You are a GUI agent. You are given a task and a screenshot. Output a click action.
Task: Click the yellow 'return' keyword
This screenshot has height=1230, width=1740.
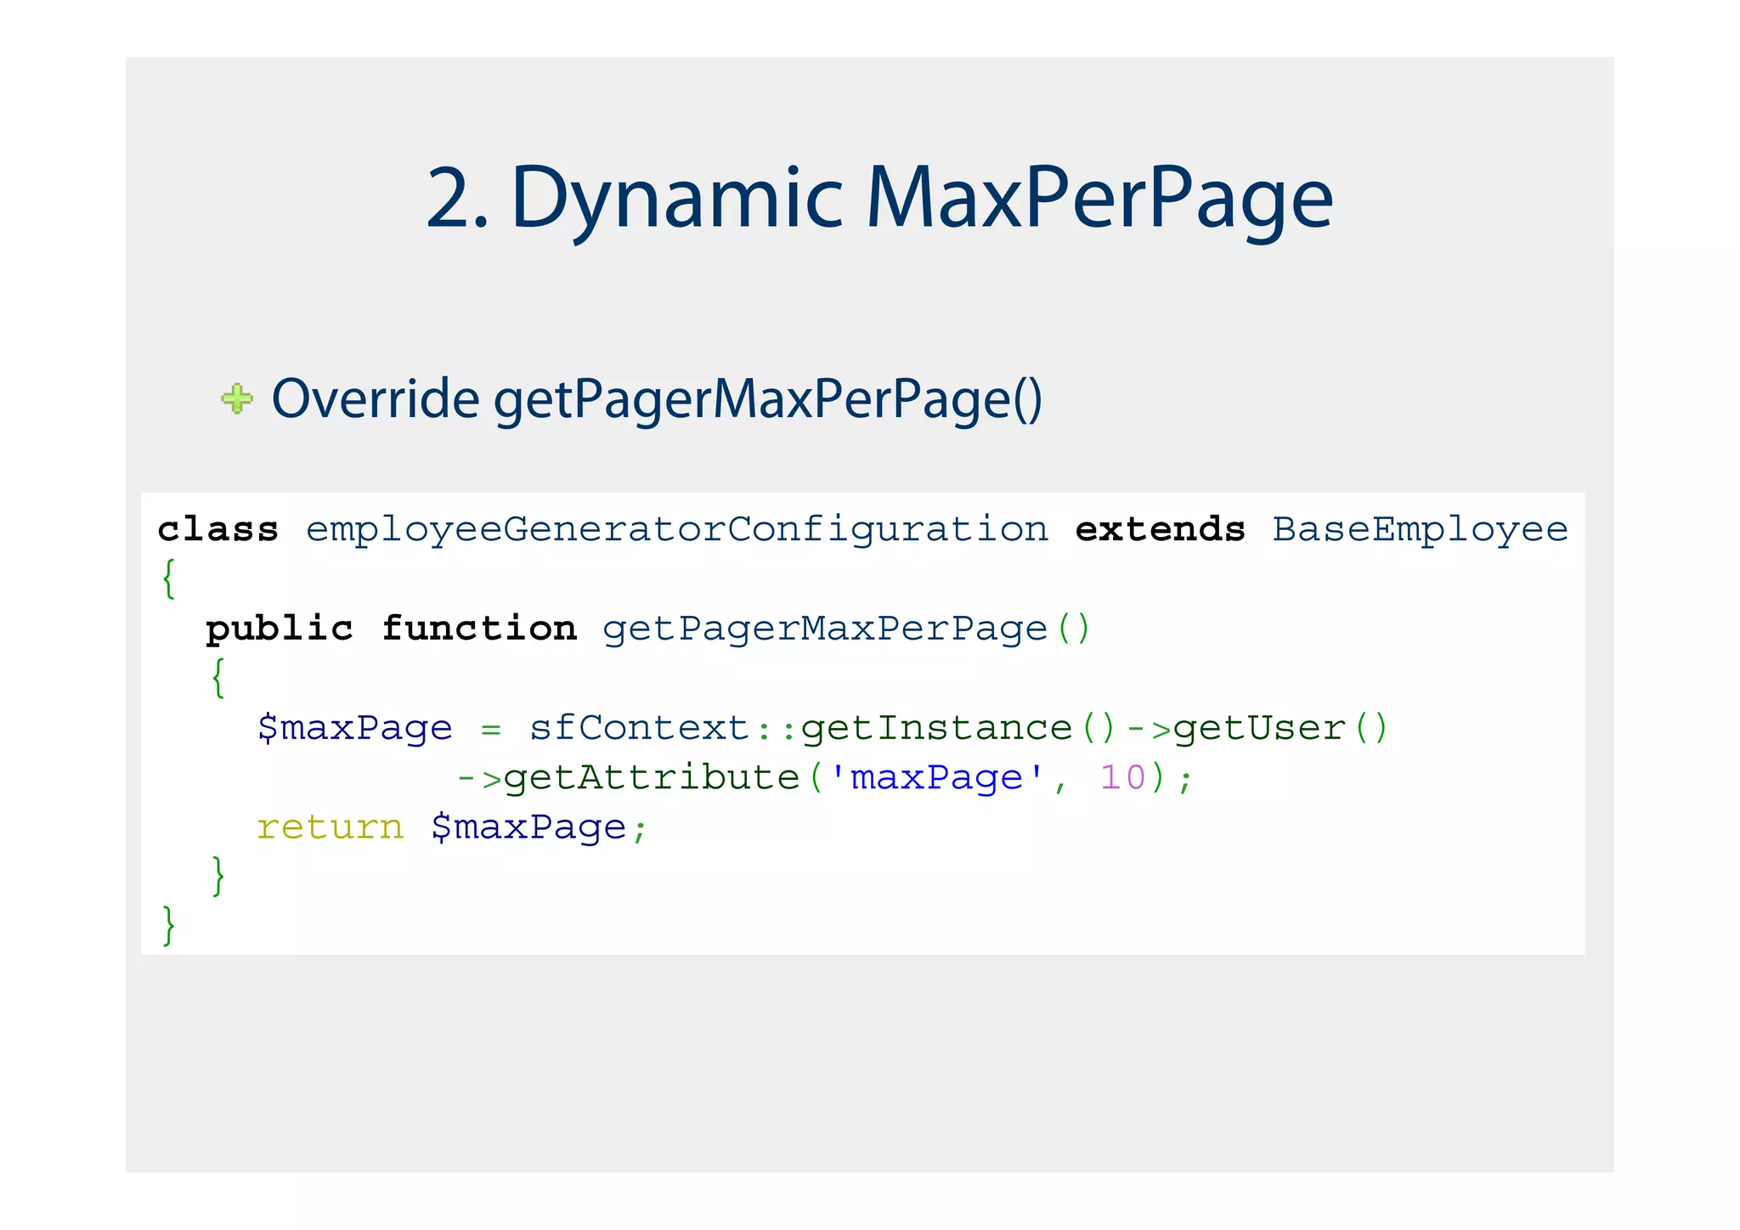pyautogui.click(x=330, y=827)
